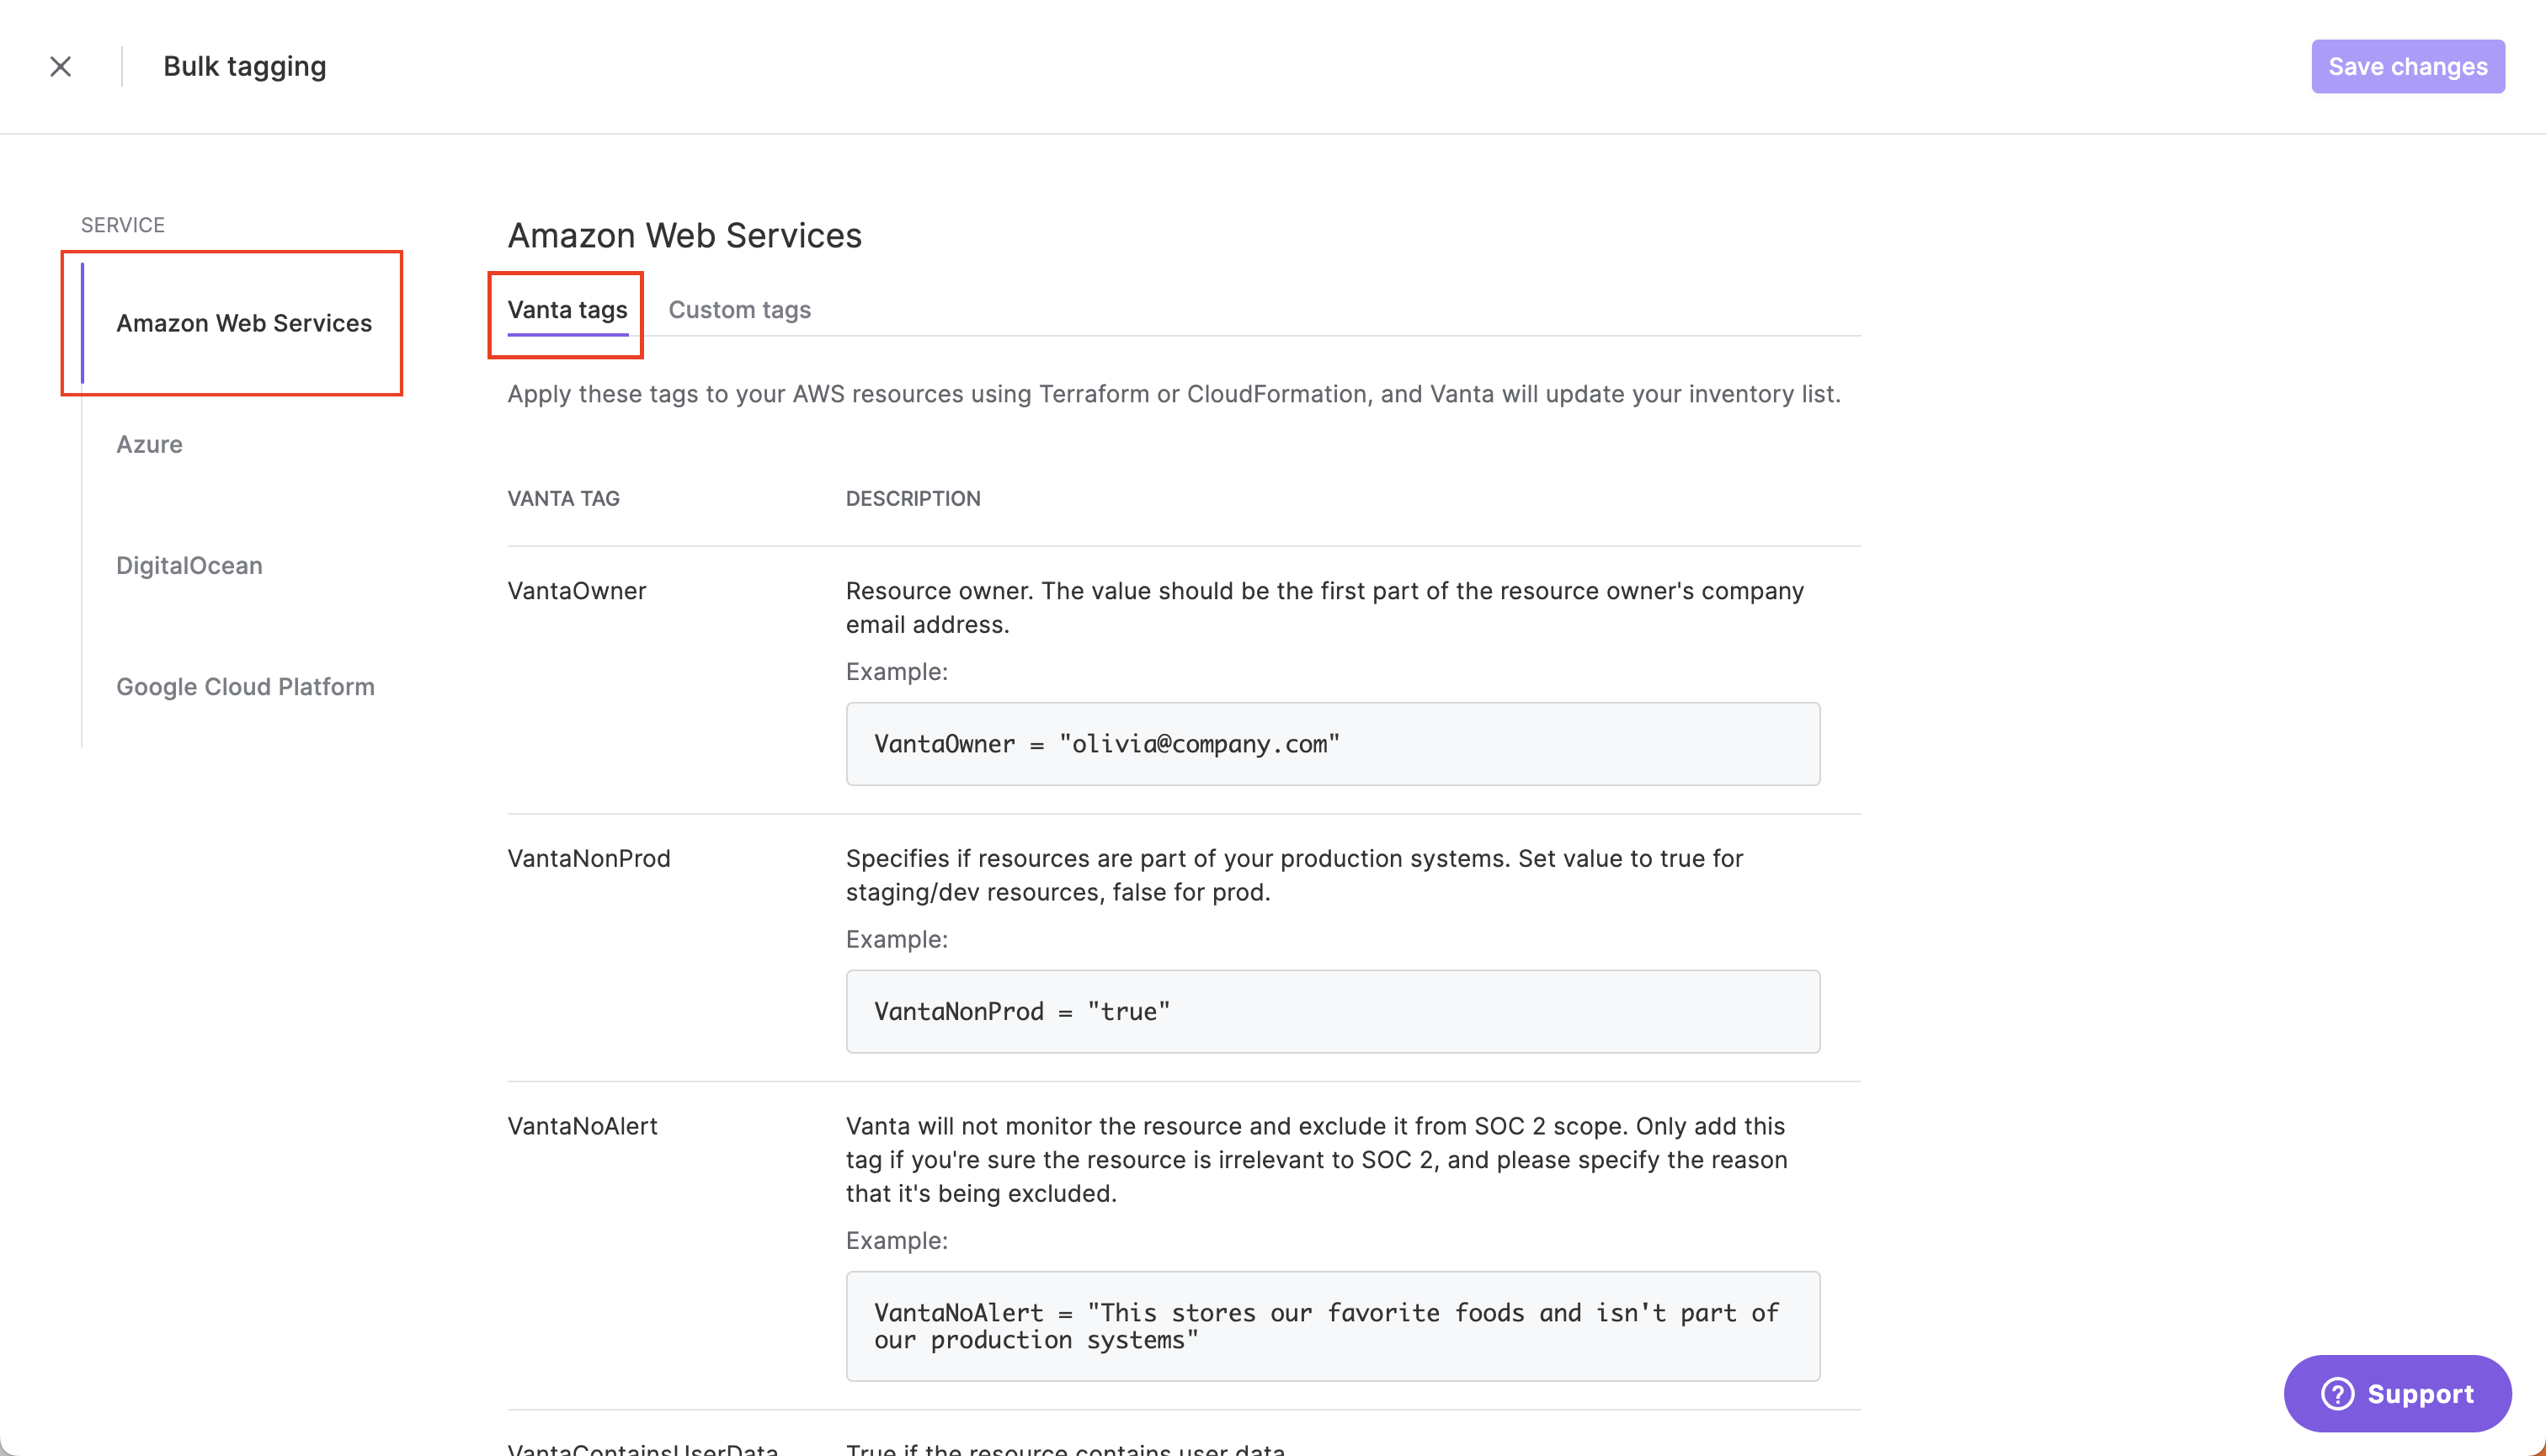Open Google Cloud Platform service
Screen dimensions: 2546x1456
pyautogui.click(x=245, y=686)
